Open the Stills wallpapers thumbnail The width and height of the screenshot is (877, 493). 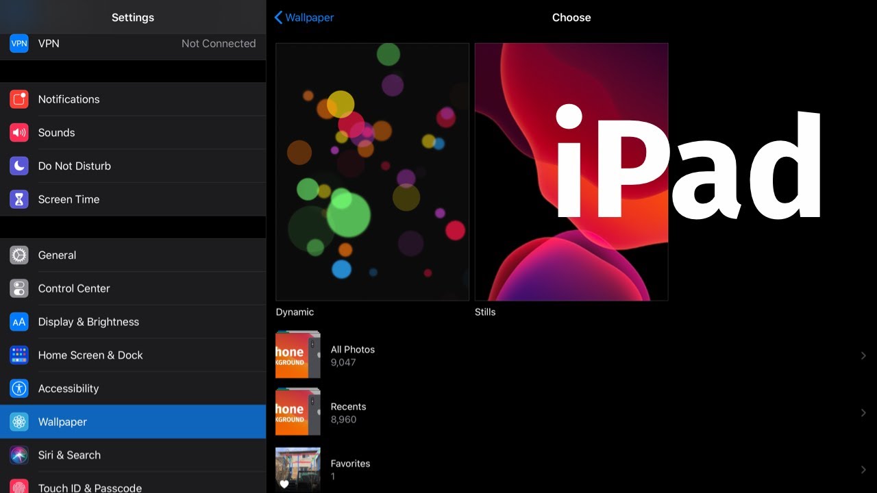click(571, 172)
